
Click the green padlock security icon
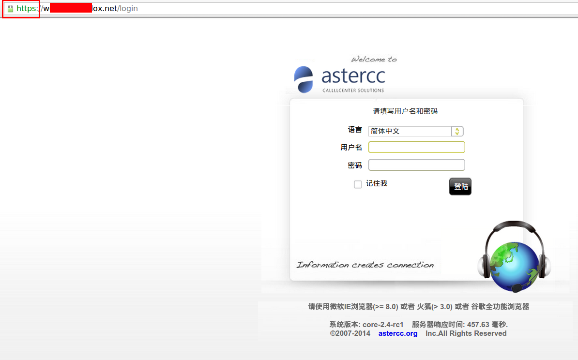(x=10, y=9)
